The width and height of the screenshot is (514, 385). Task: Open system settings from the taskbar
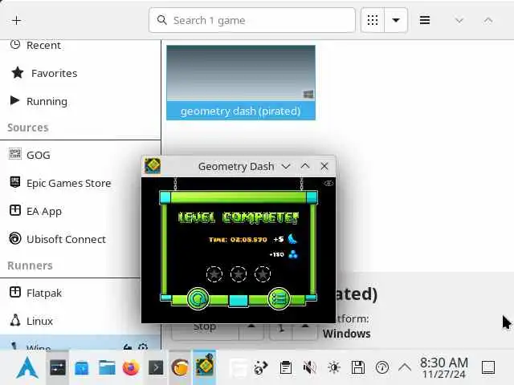58,367
